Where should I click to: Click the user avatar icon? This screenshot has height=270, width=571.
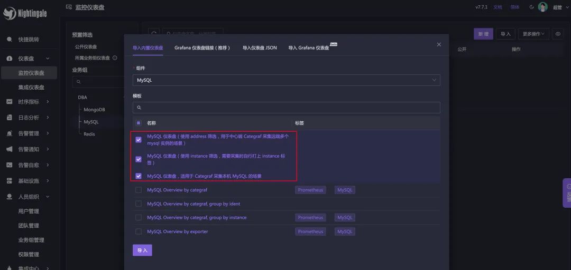point(543,7)
